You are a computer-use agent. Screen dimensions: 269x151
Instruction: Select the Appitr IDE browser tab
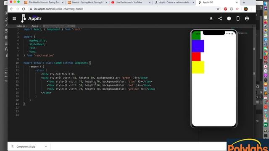tap(218, 3)
